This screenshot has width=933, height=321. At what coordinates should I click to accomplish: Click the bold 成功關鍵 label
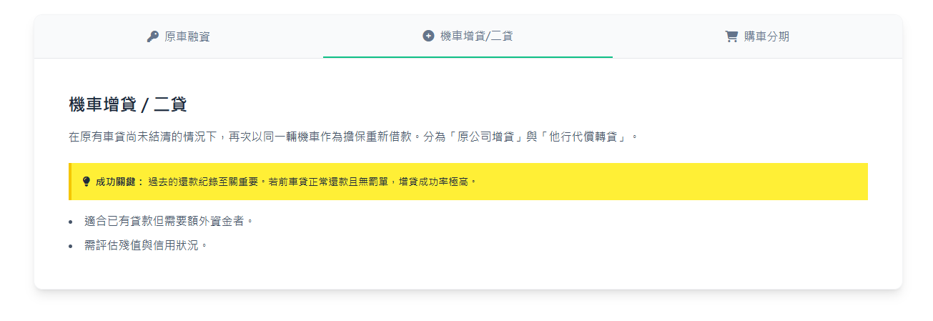(x=119, y=182)
